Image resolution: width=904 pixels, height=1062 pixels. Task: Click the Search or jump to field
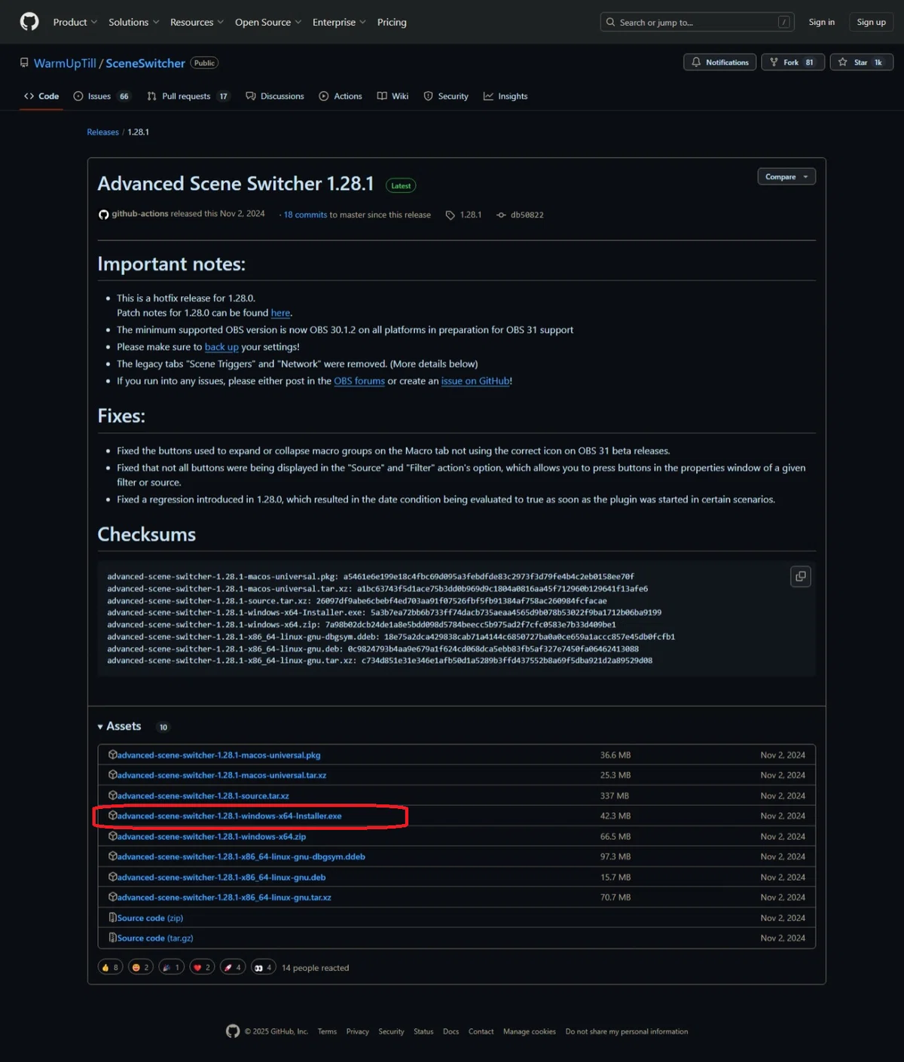pos(698,23)
